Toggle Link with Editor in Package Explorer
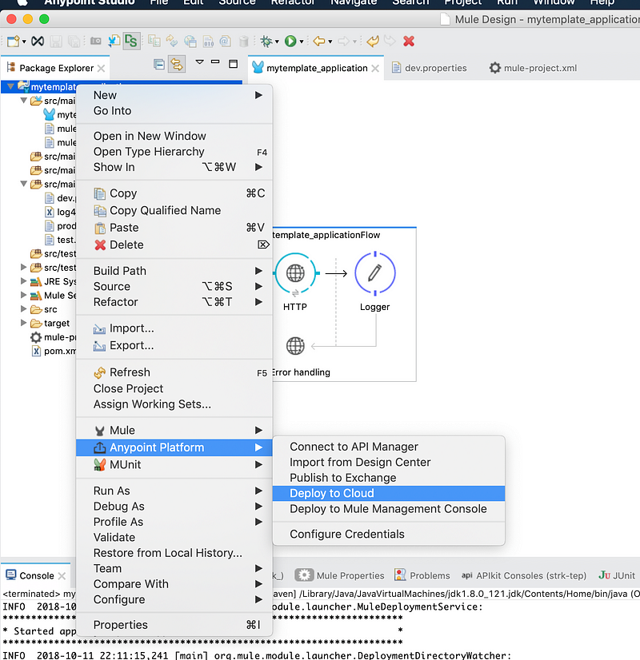The height and width of the screenshot is (660, 640). [x=177, y=65]
